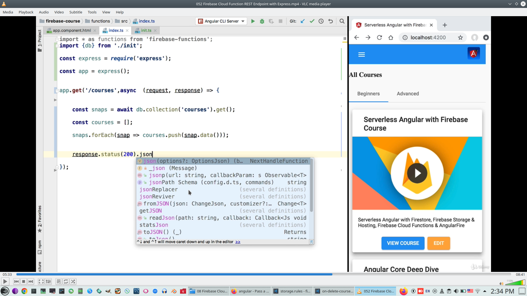
Task: Click remaining time label 08:41
Action: pos(520,274)
